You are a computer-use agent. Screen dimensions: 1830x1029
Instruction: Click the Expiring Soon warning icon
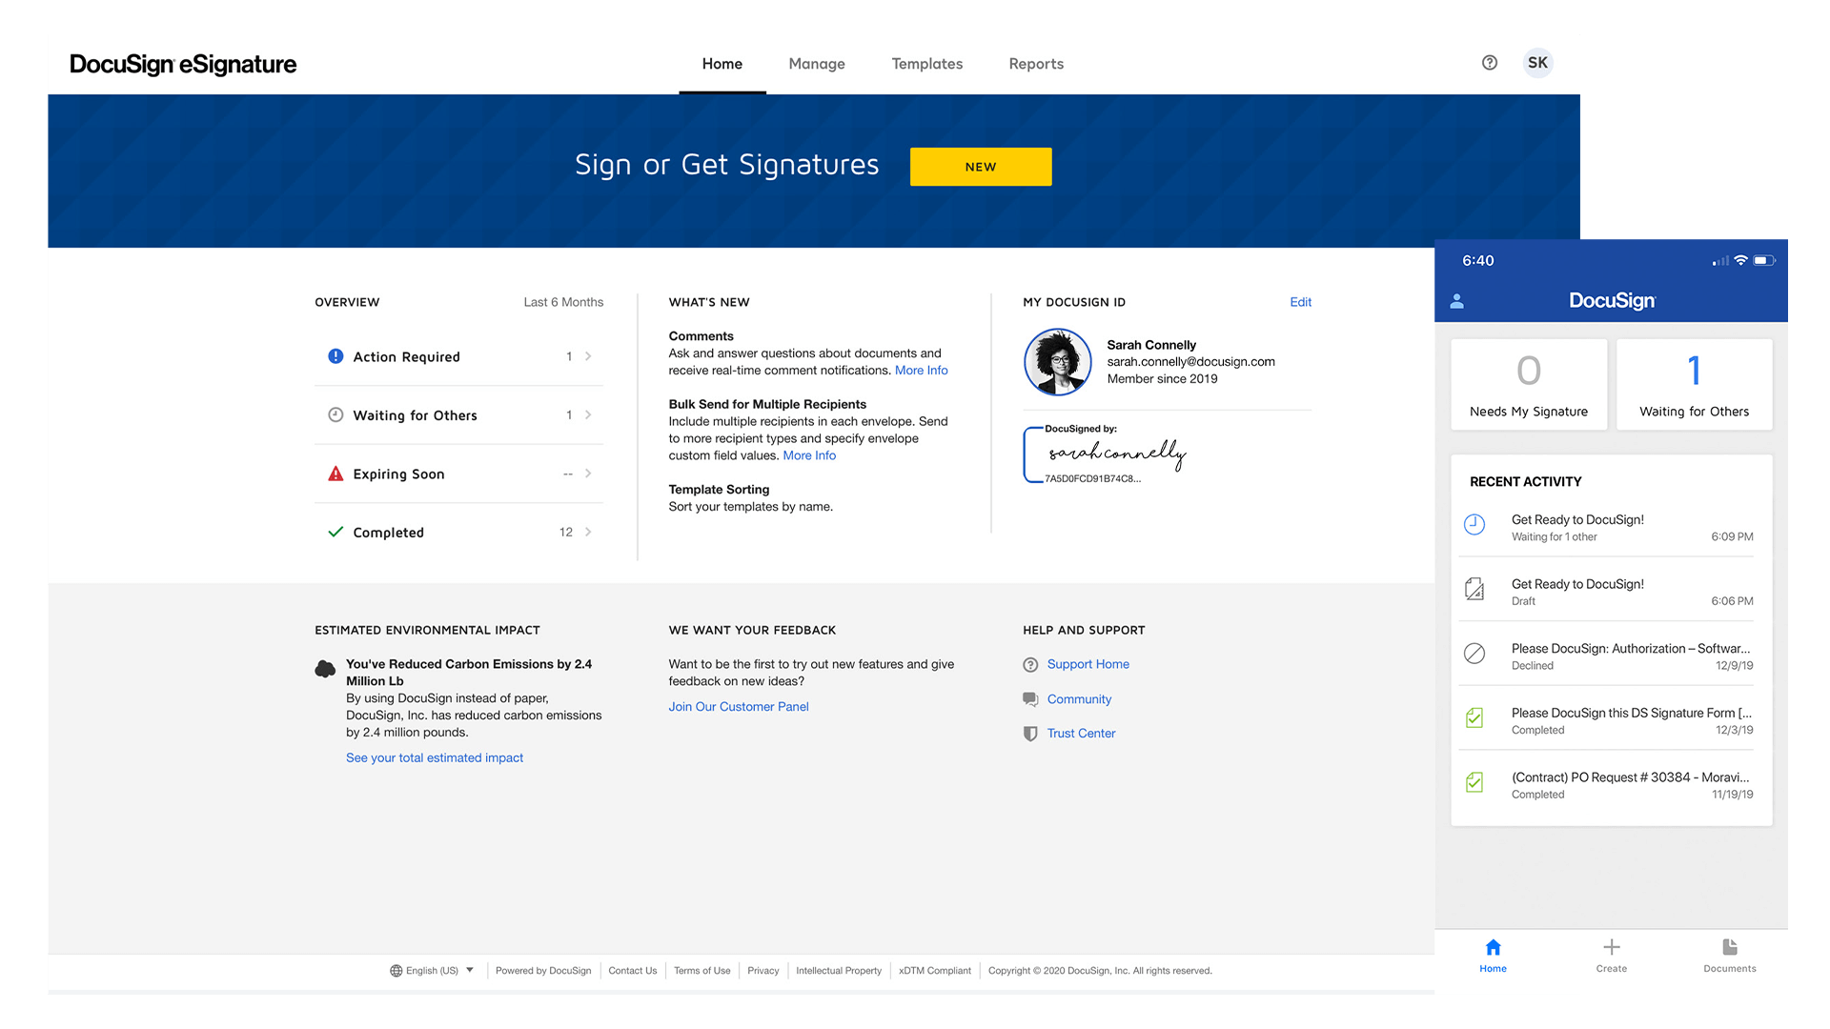click(335, 474)
